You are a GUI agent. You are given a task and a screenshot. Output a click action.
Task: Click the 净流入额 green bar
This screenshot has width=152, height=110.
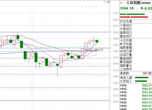coord(142,78)
